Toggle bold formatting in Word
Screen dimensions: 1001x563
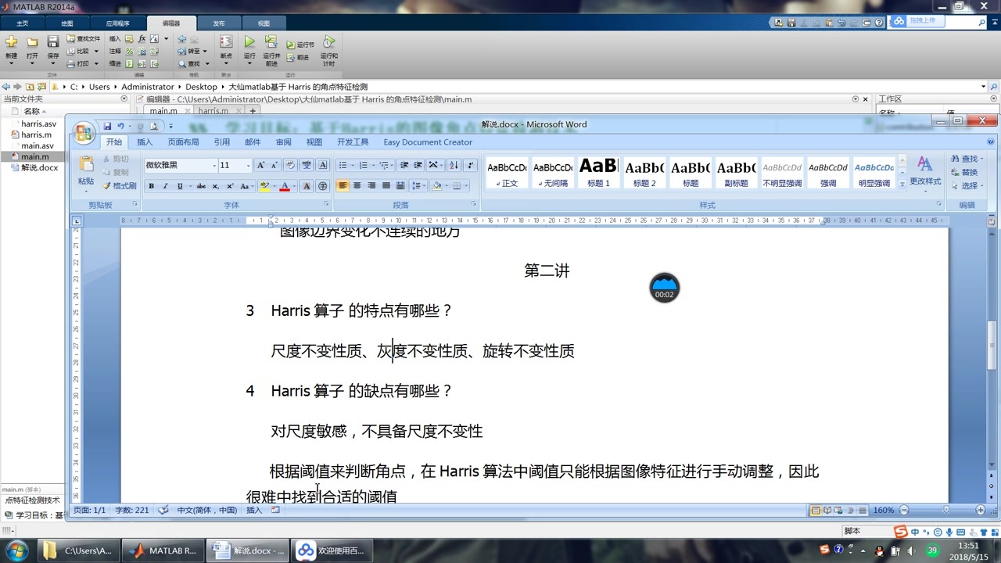pos(151,186)
